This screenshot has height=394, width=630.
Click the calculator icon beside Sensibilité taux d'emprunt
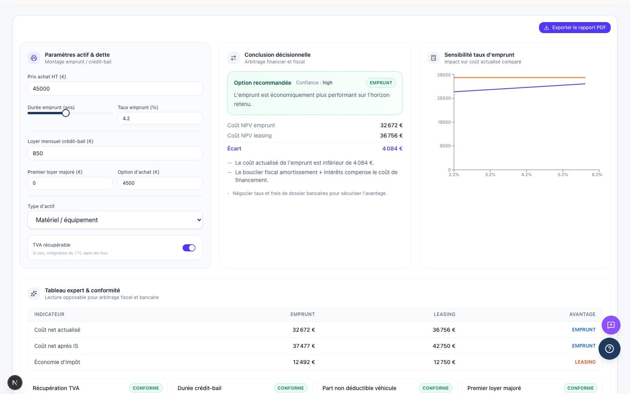pyautogui.click(x=434, y=58)
